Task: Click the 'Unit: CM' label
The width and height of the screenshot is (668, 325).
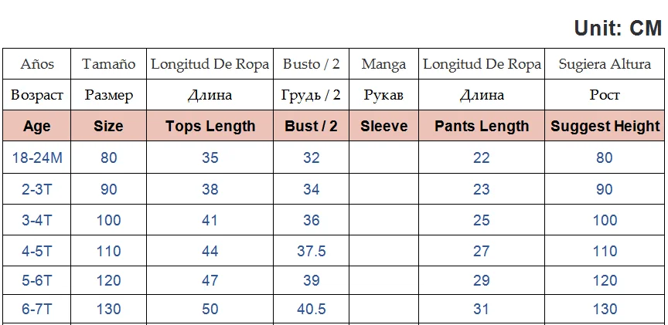Action: coord(618,29)
